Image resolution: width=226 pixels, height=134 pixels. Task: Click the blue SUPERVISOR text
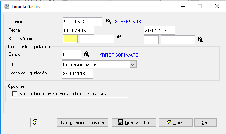point(128,22)
